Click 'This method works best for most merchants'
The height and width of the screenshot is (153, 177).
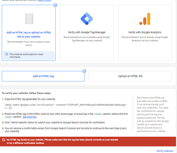pos(26,56)
